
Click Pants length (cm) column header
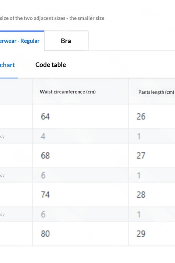pyautogui.click(x=156, y=92)
